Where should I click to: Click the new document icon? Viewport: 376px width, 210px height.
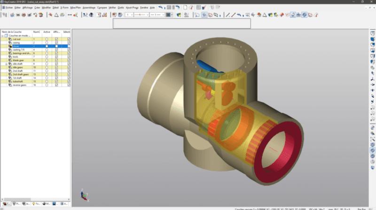click(x=185, y=8)
